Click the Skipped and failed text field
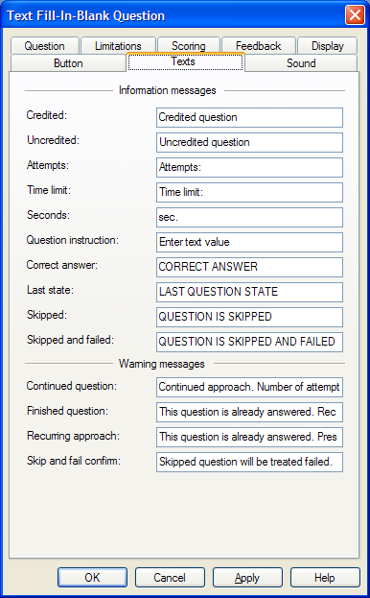The height and width of the screenshot is (598, 370). click(249, 342)
